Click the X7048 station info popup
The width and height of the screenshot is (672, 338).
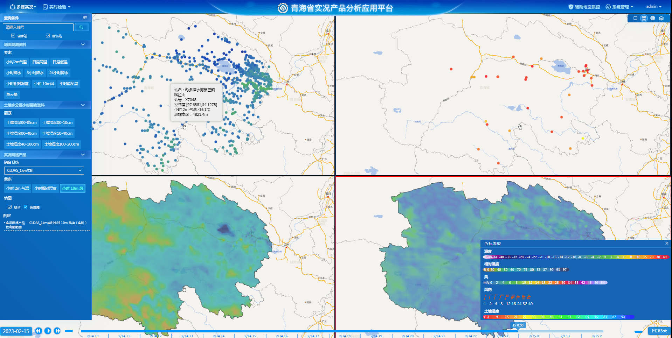point(196,102)
